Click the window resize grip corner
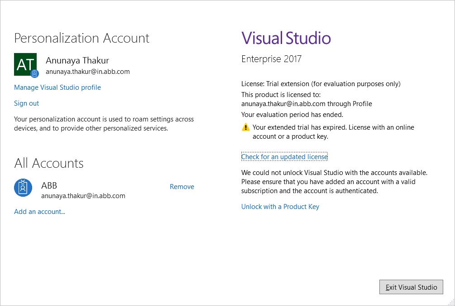Viewport: 455px width, 306px height. coord(451,302)
